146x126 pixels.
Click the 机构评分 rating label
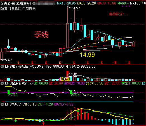pos(118,14)
